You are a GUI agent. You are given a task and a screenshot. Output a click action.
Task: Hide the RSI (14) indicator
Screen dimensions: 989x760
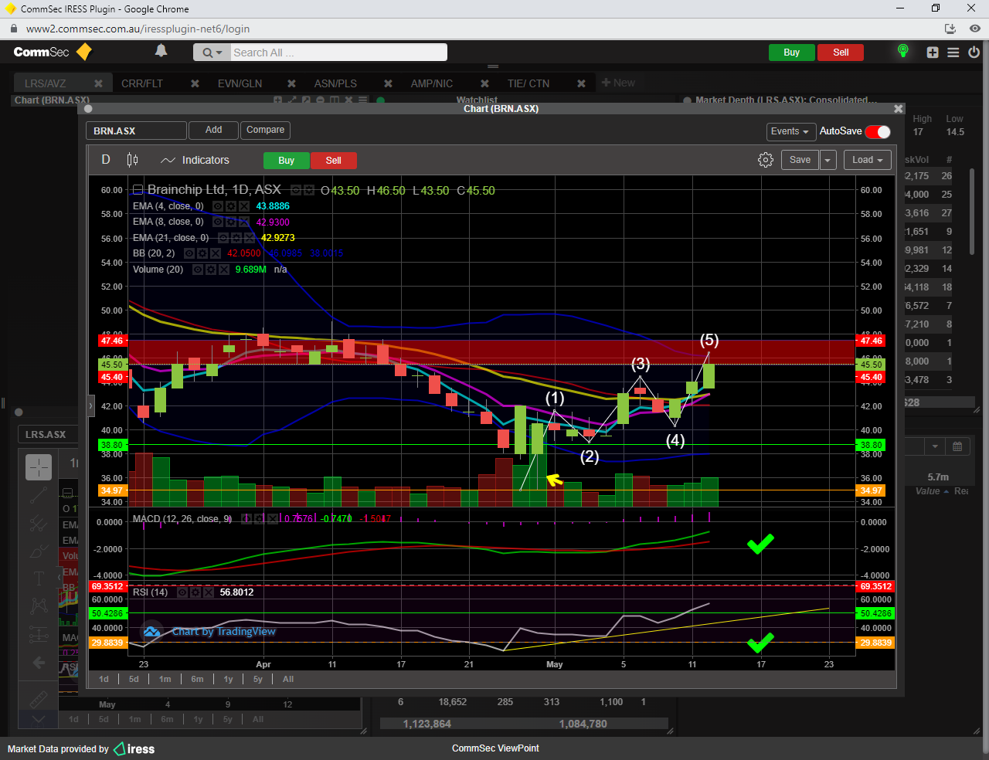point(182,592)
